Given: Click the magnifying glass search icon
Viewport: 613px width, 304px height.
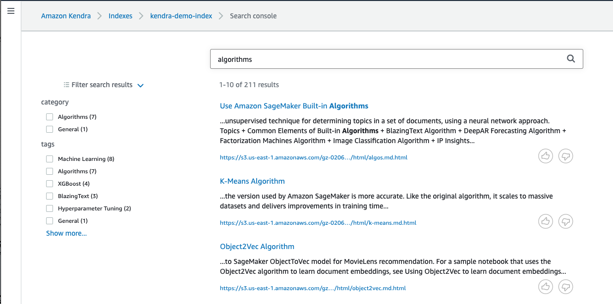Looking at the screenshot, I should 571,59.
